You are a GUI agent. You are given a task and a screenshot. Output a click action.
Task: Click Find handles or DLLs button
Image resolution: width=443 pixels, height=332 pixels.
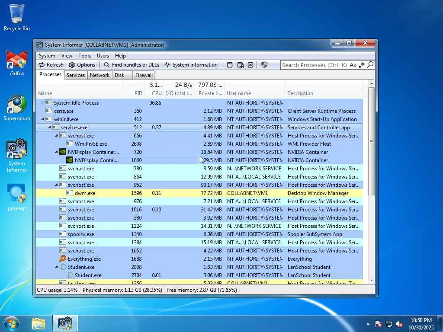click(131, 65)
